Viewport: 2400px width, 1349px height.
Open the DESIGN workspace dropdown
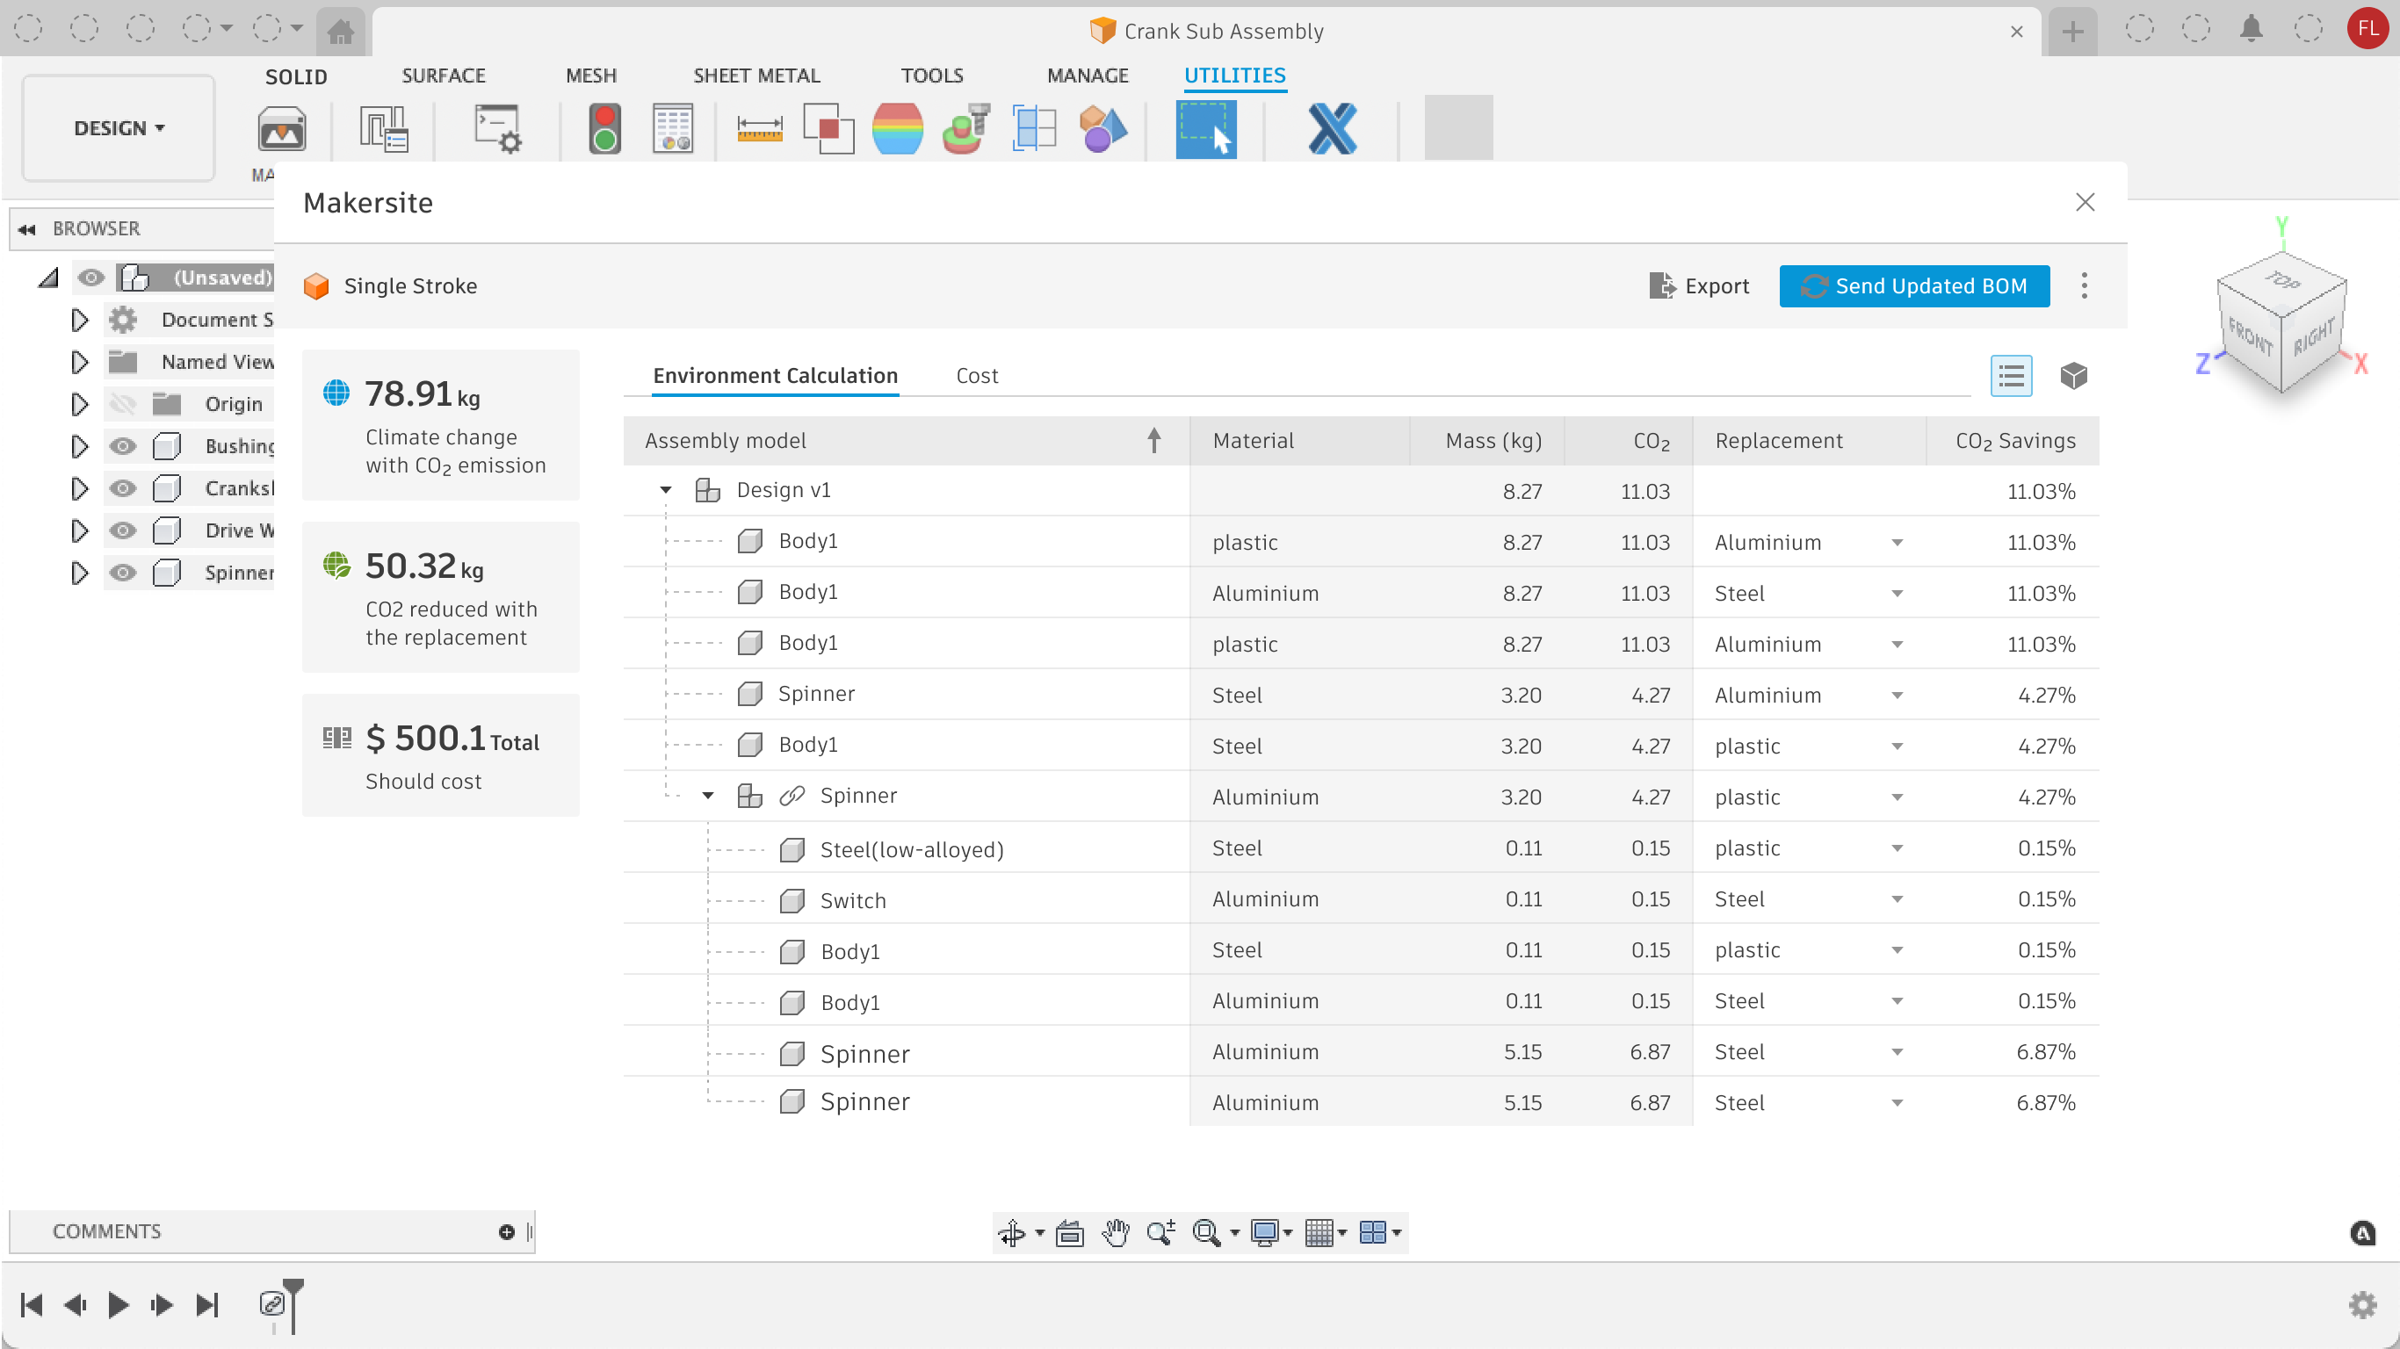tap(119, 128)
